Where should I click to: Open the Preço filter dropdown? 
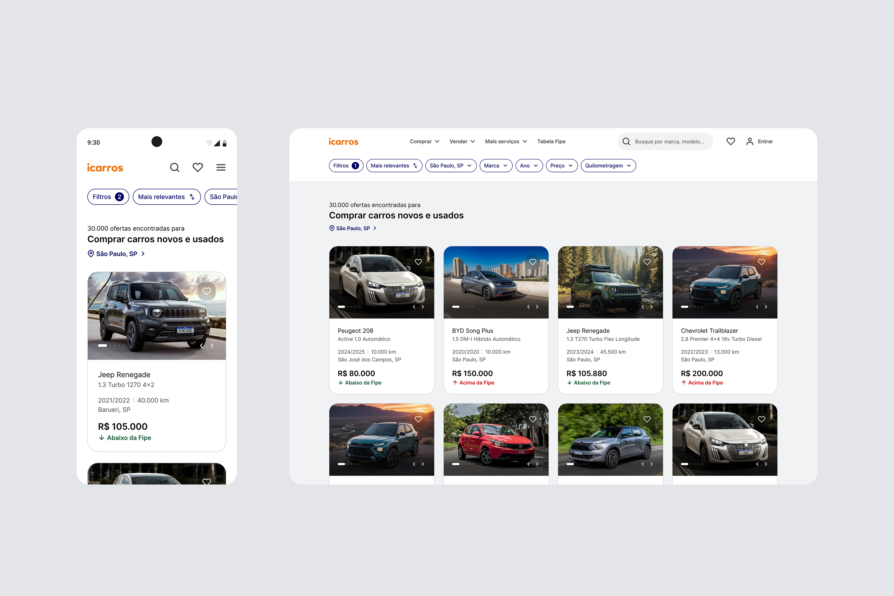(562, 166)
